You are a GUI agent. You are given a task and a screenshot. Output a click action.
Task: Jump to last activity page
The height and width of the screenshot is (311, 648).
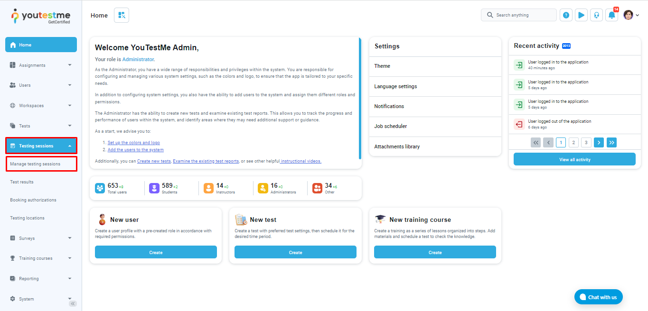click(611, 142)
